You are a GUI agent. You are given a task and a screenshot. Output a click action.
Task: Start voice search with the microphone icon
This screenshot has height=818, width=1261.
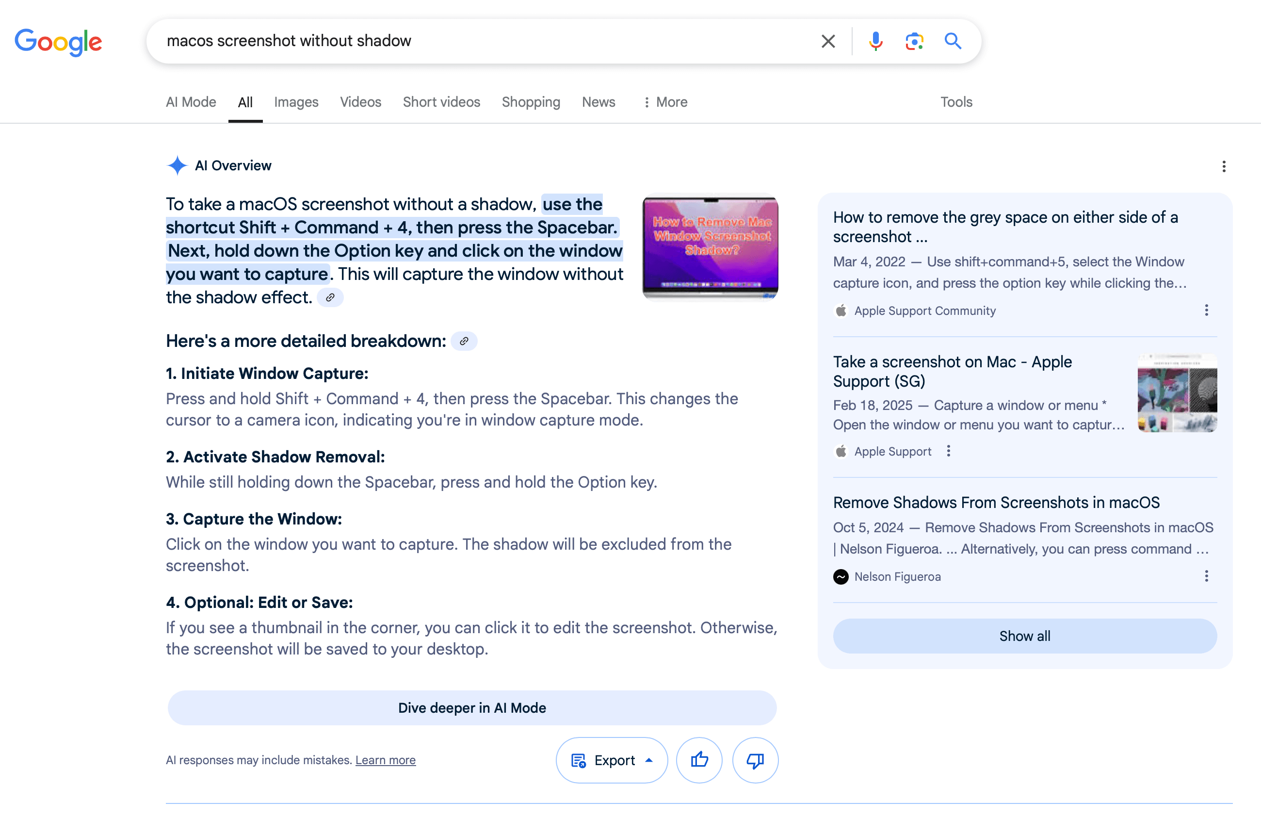876,41
